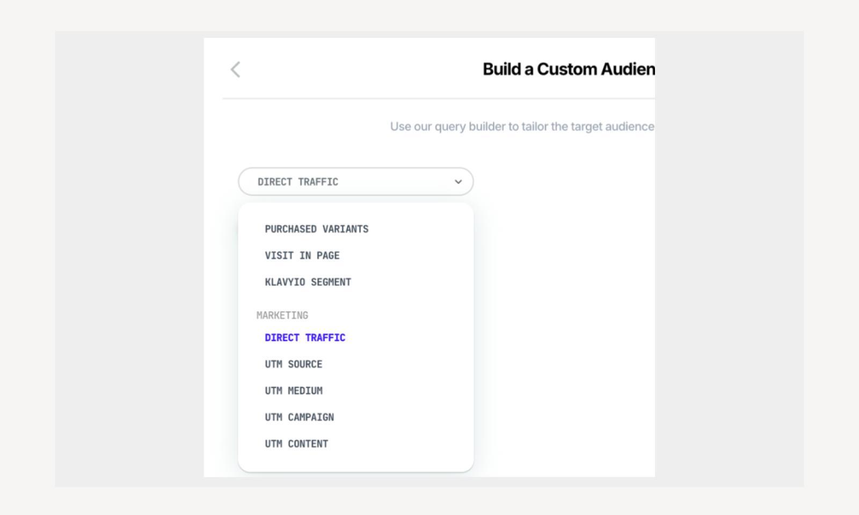Select the Purchased Variants option
This screenshot has height=515, width=859.
(x=316, y=229)
